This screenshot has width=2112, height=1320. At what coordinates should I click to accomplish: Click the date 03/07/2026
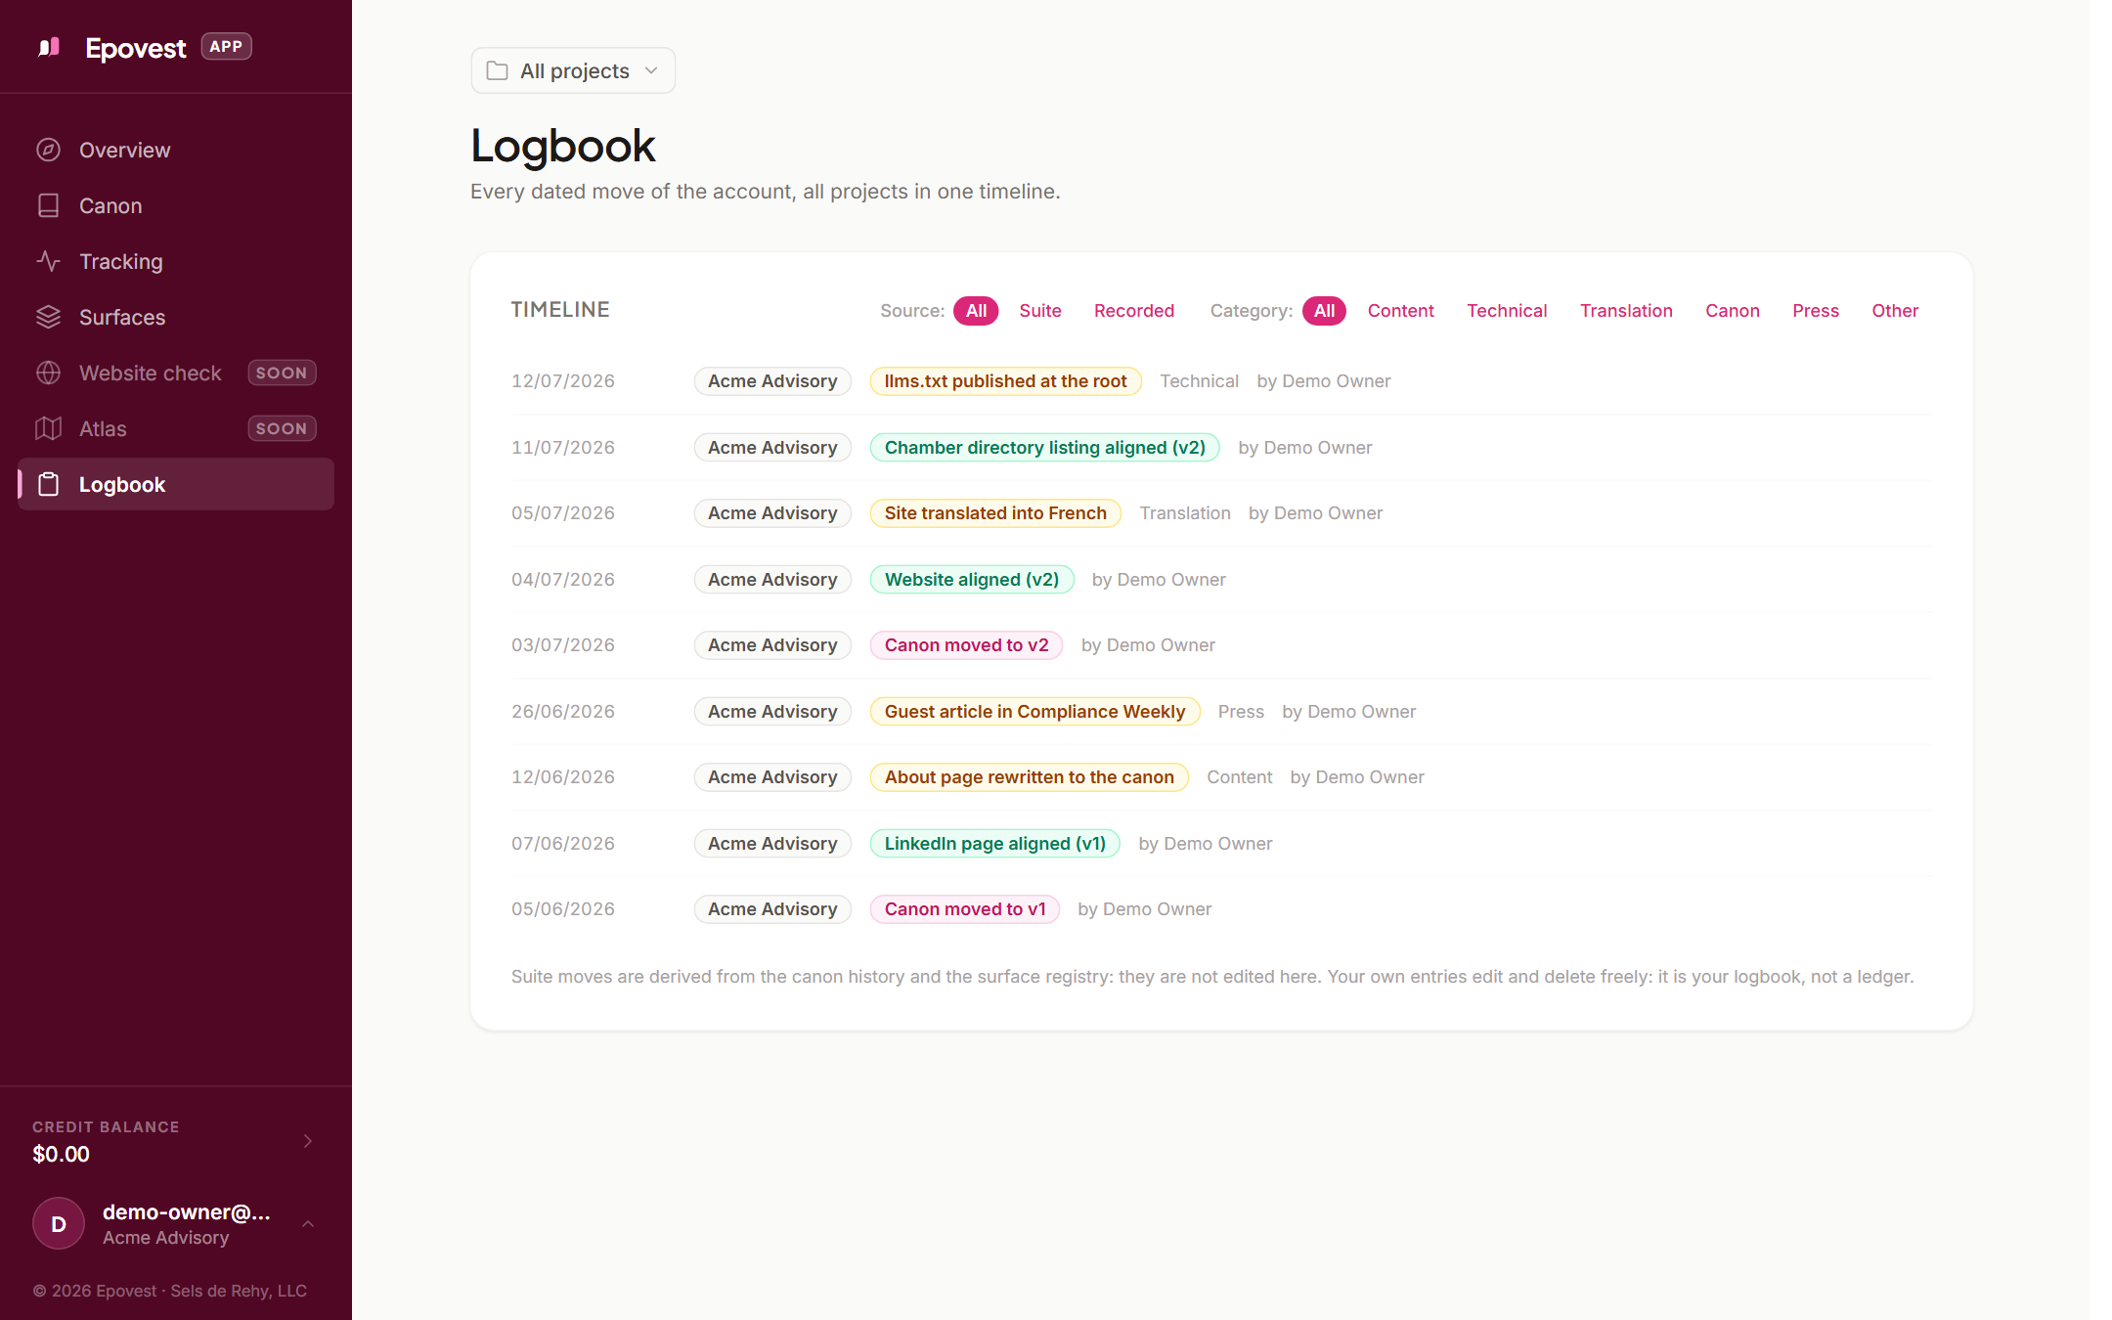tap(563, 645)
